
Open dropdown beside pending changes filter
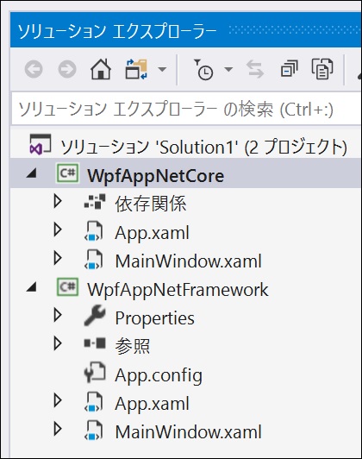coord(228,69)
